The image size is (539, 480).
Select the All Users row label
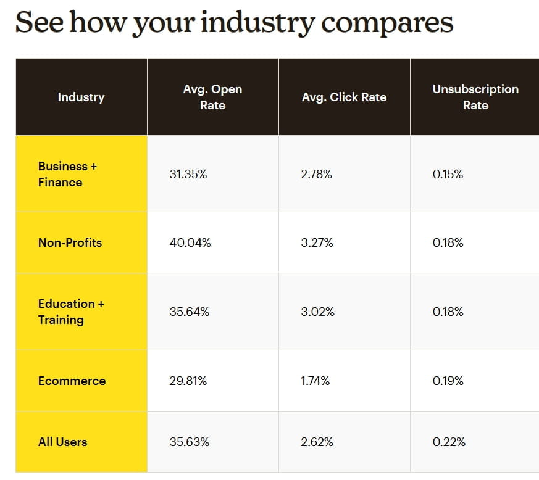point(62,442)
